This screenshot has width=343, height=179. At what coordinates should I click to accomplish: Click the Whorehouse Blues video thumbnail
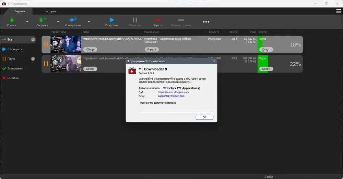66,44
